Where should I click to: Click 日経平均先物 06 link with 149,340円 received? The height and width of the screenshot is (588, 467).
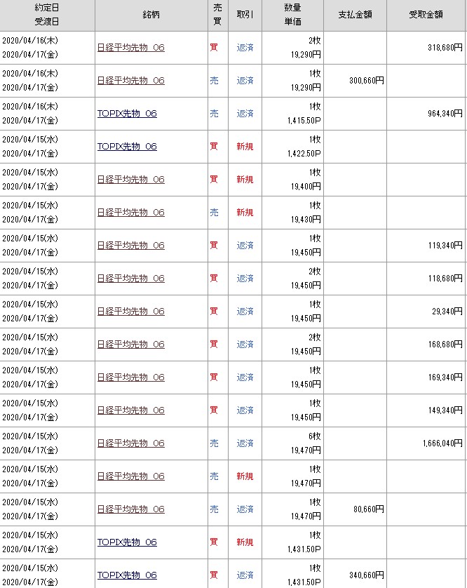pyautogui.click(x=130, y=410)
